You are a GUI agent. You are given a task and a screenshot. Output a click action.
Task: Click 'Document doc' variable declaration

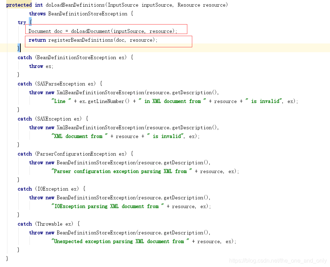(x=45, y=31)
